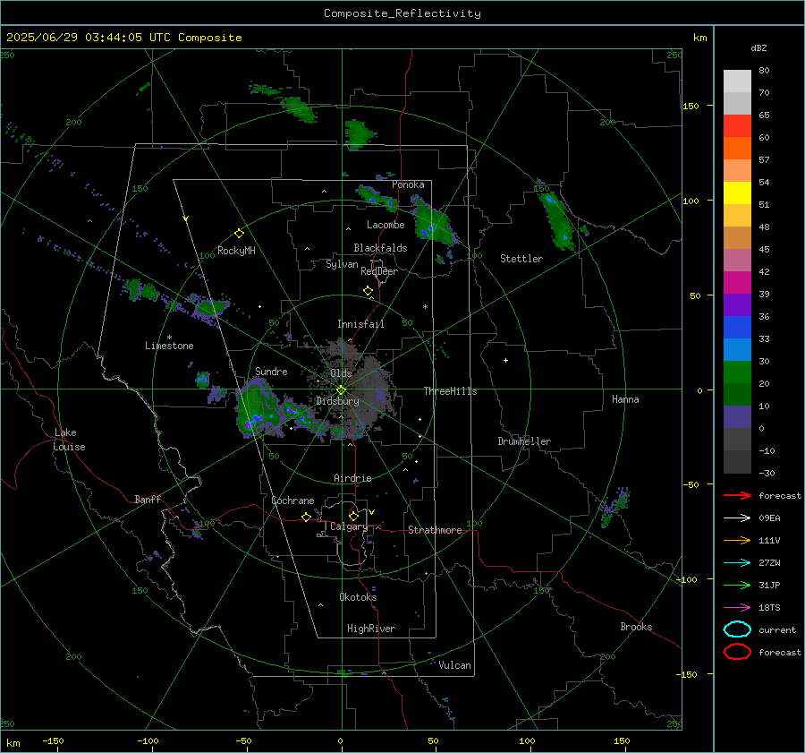Click the Ponoka town label
The image size is (805, 753).
point(408,184)
